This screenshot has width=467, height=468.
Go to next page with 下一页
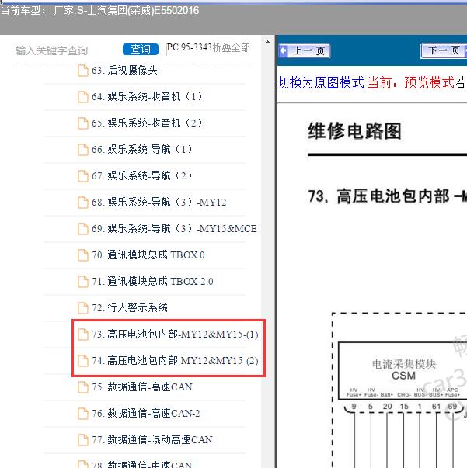(x=444, y=50)
